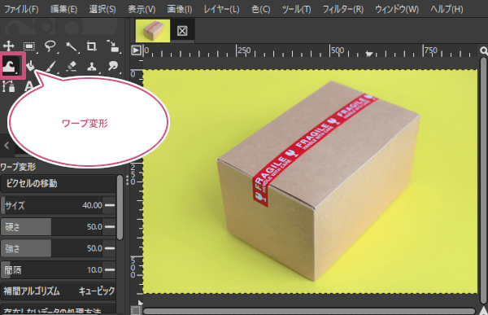Open the ピクセルの移動 behavior dropdown
Screen dimensions: 488x315
[59, 183]
